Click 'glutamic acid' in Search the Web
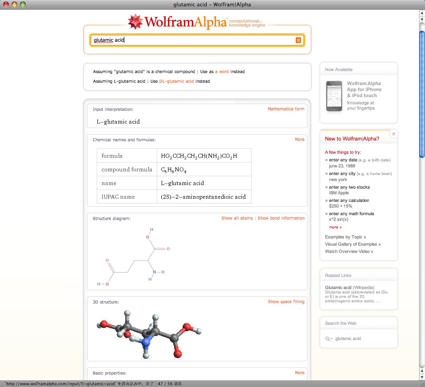 (348, 339)
